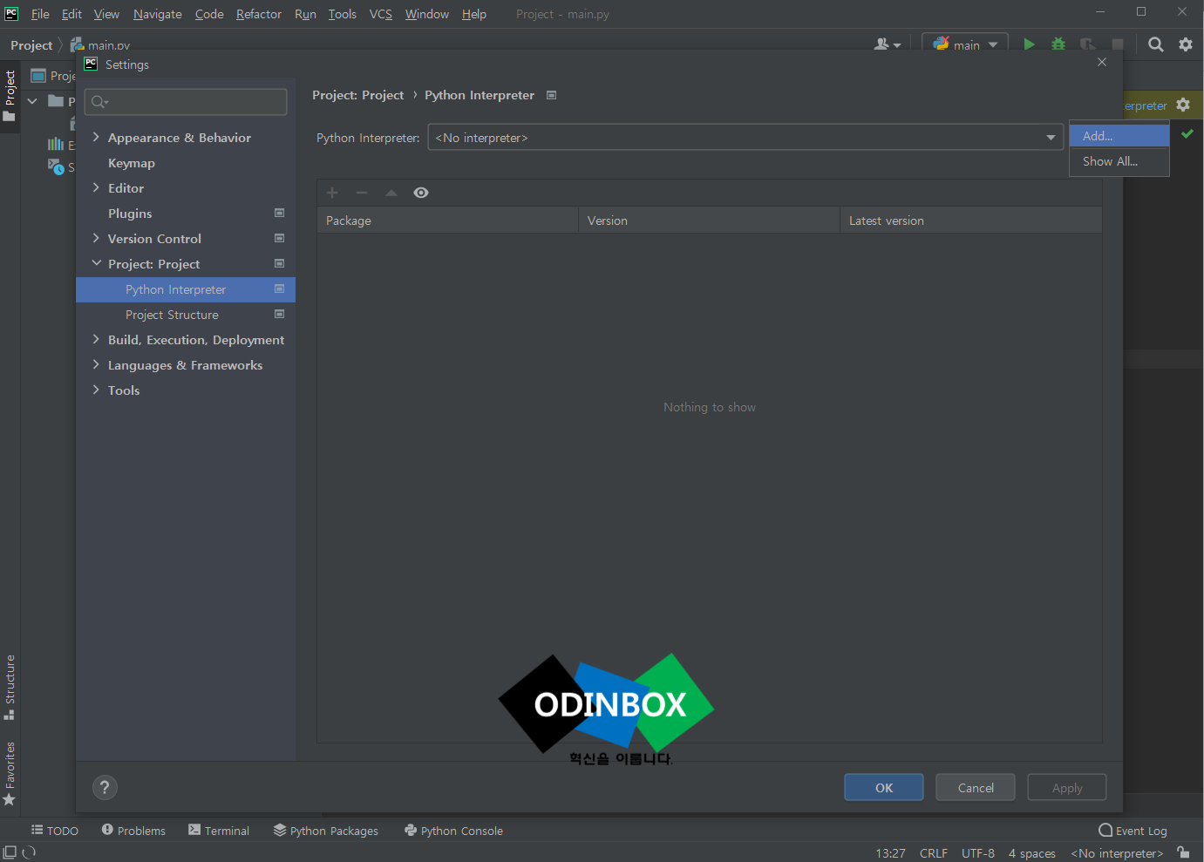Select Python Interpreter settings item

point(186,289)
